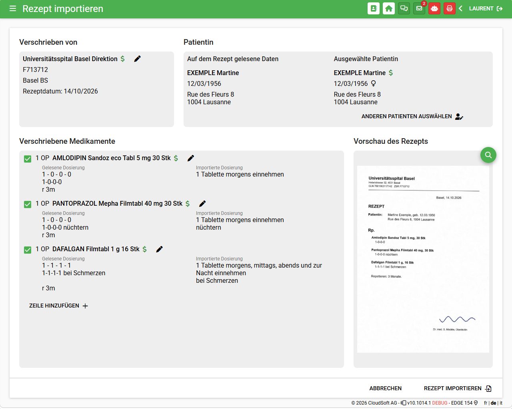
Task: Open the hamburger navigation menu
Action: (13, 8)
